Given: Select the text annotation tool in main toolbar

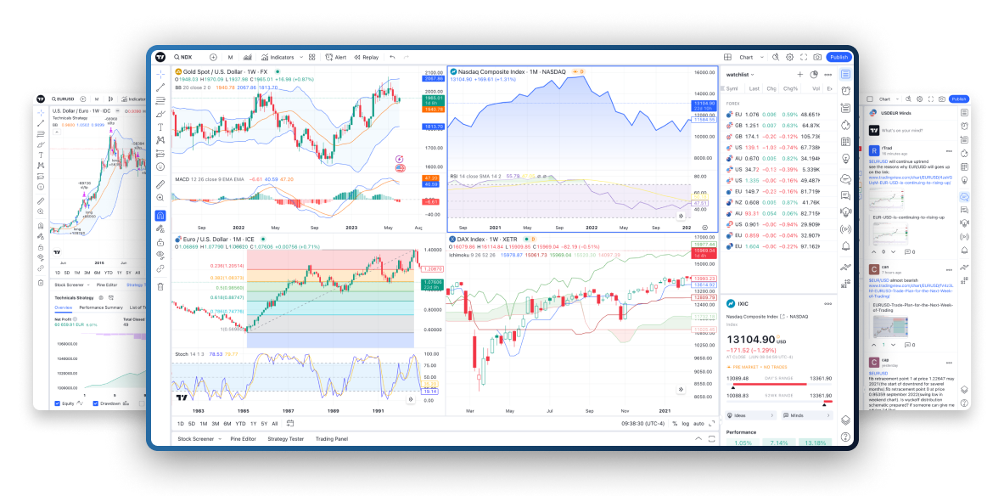Looking at the screenshot, I should (x=160, y=127).
